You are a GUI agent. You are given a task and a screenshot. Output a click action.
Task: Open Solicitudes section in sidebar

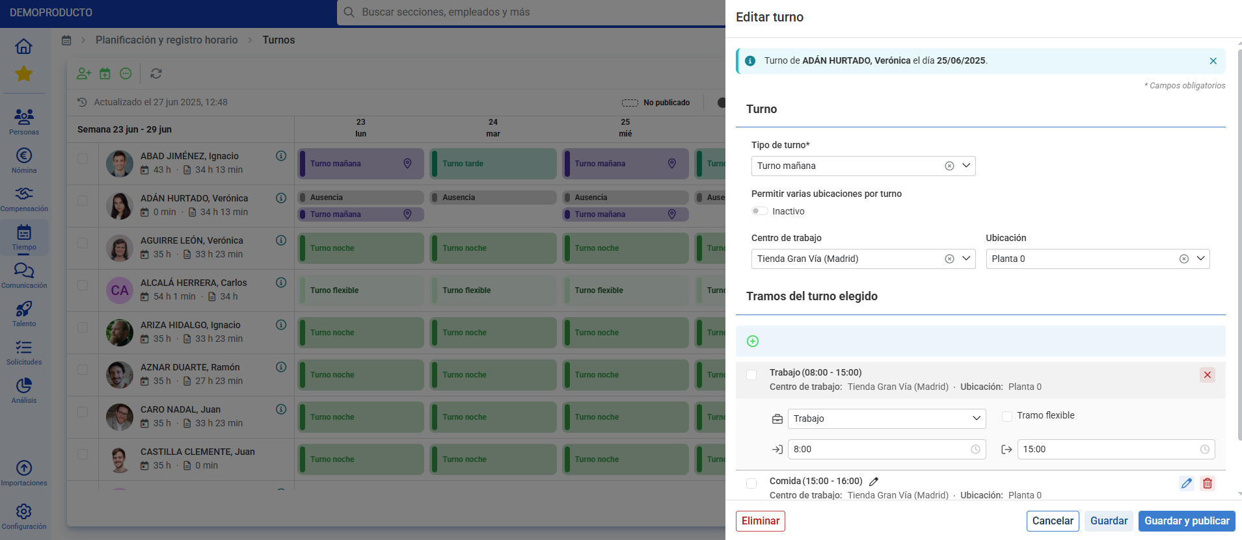tap(24, 352)
